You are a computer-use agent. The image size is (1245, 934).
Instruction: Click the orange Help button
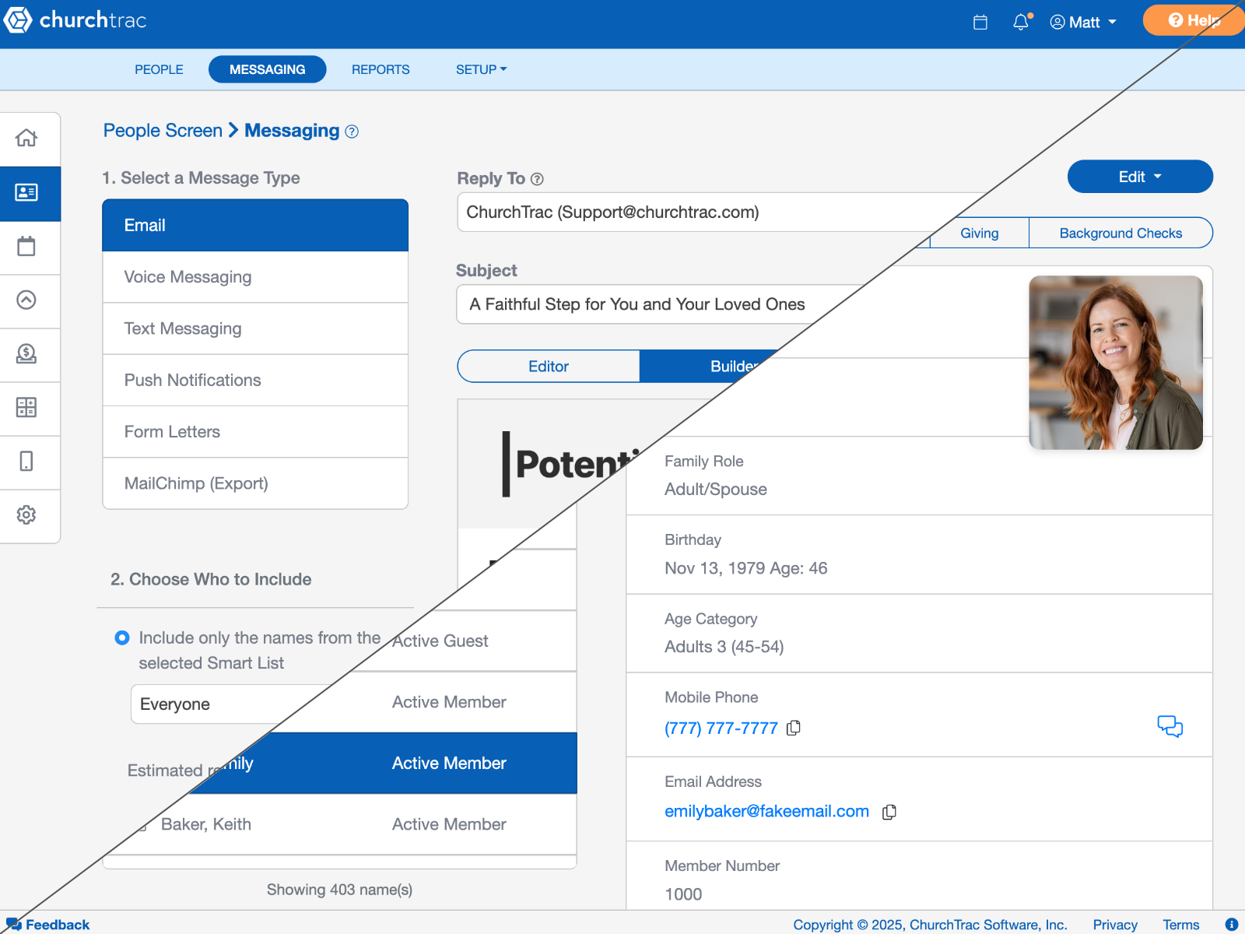tap(1192, 20)
